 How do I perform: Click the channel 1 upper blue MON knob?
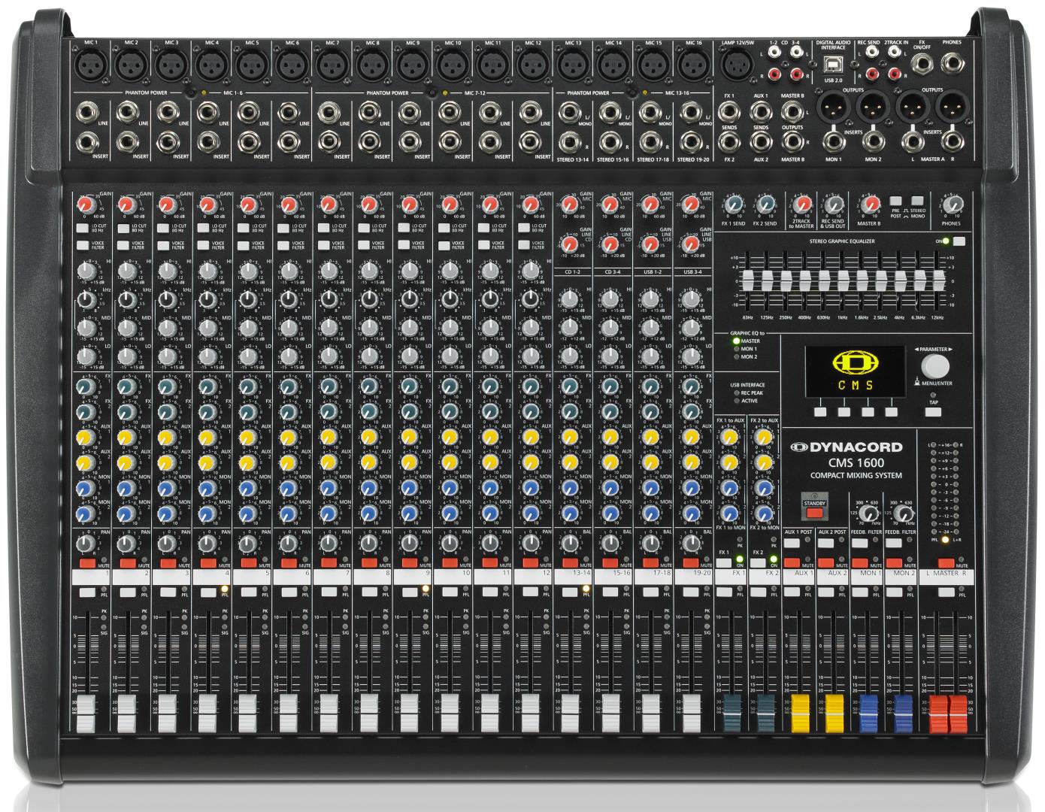(x=86, y=488)
